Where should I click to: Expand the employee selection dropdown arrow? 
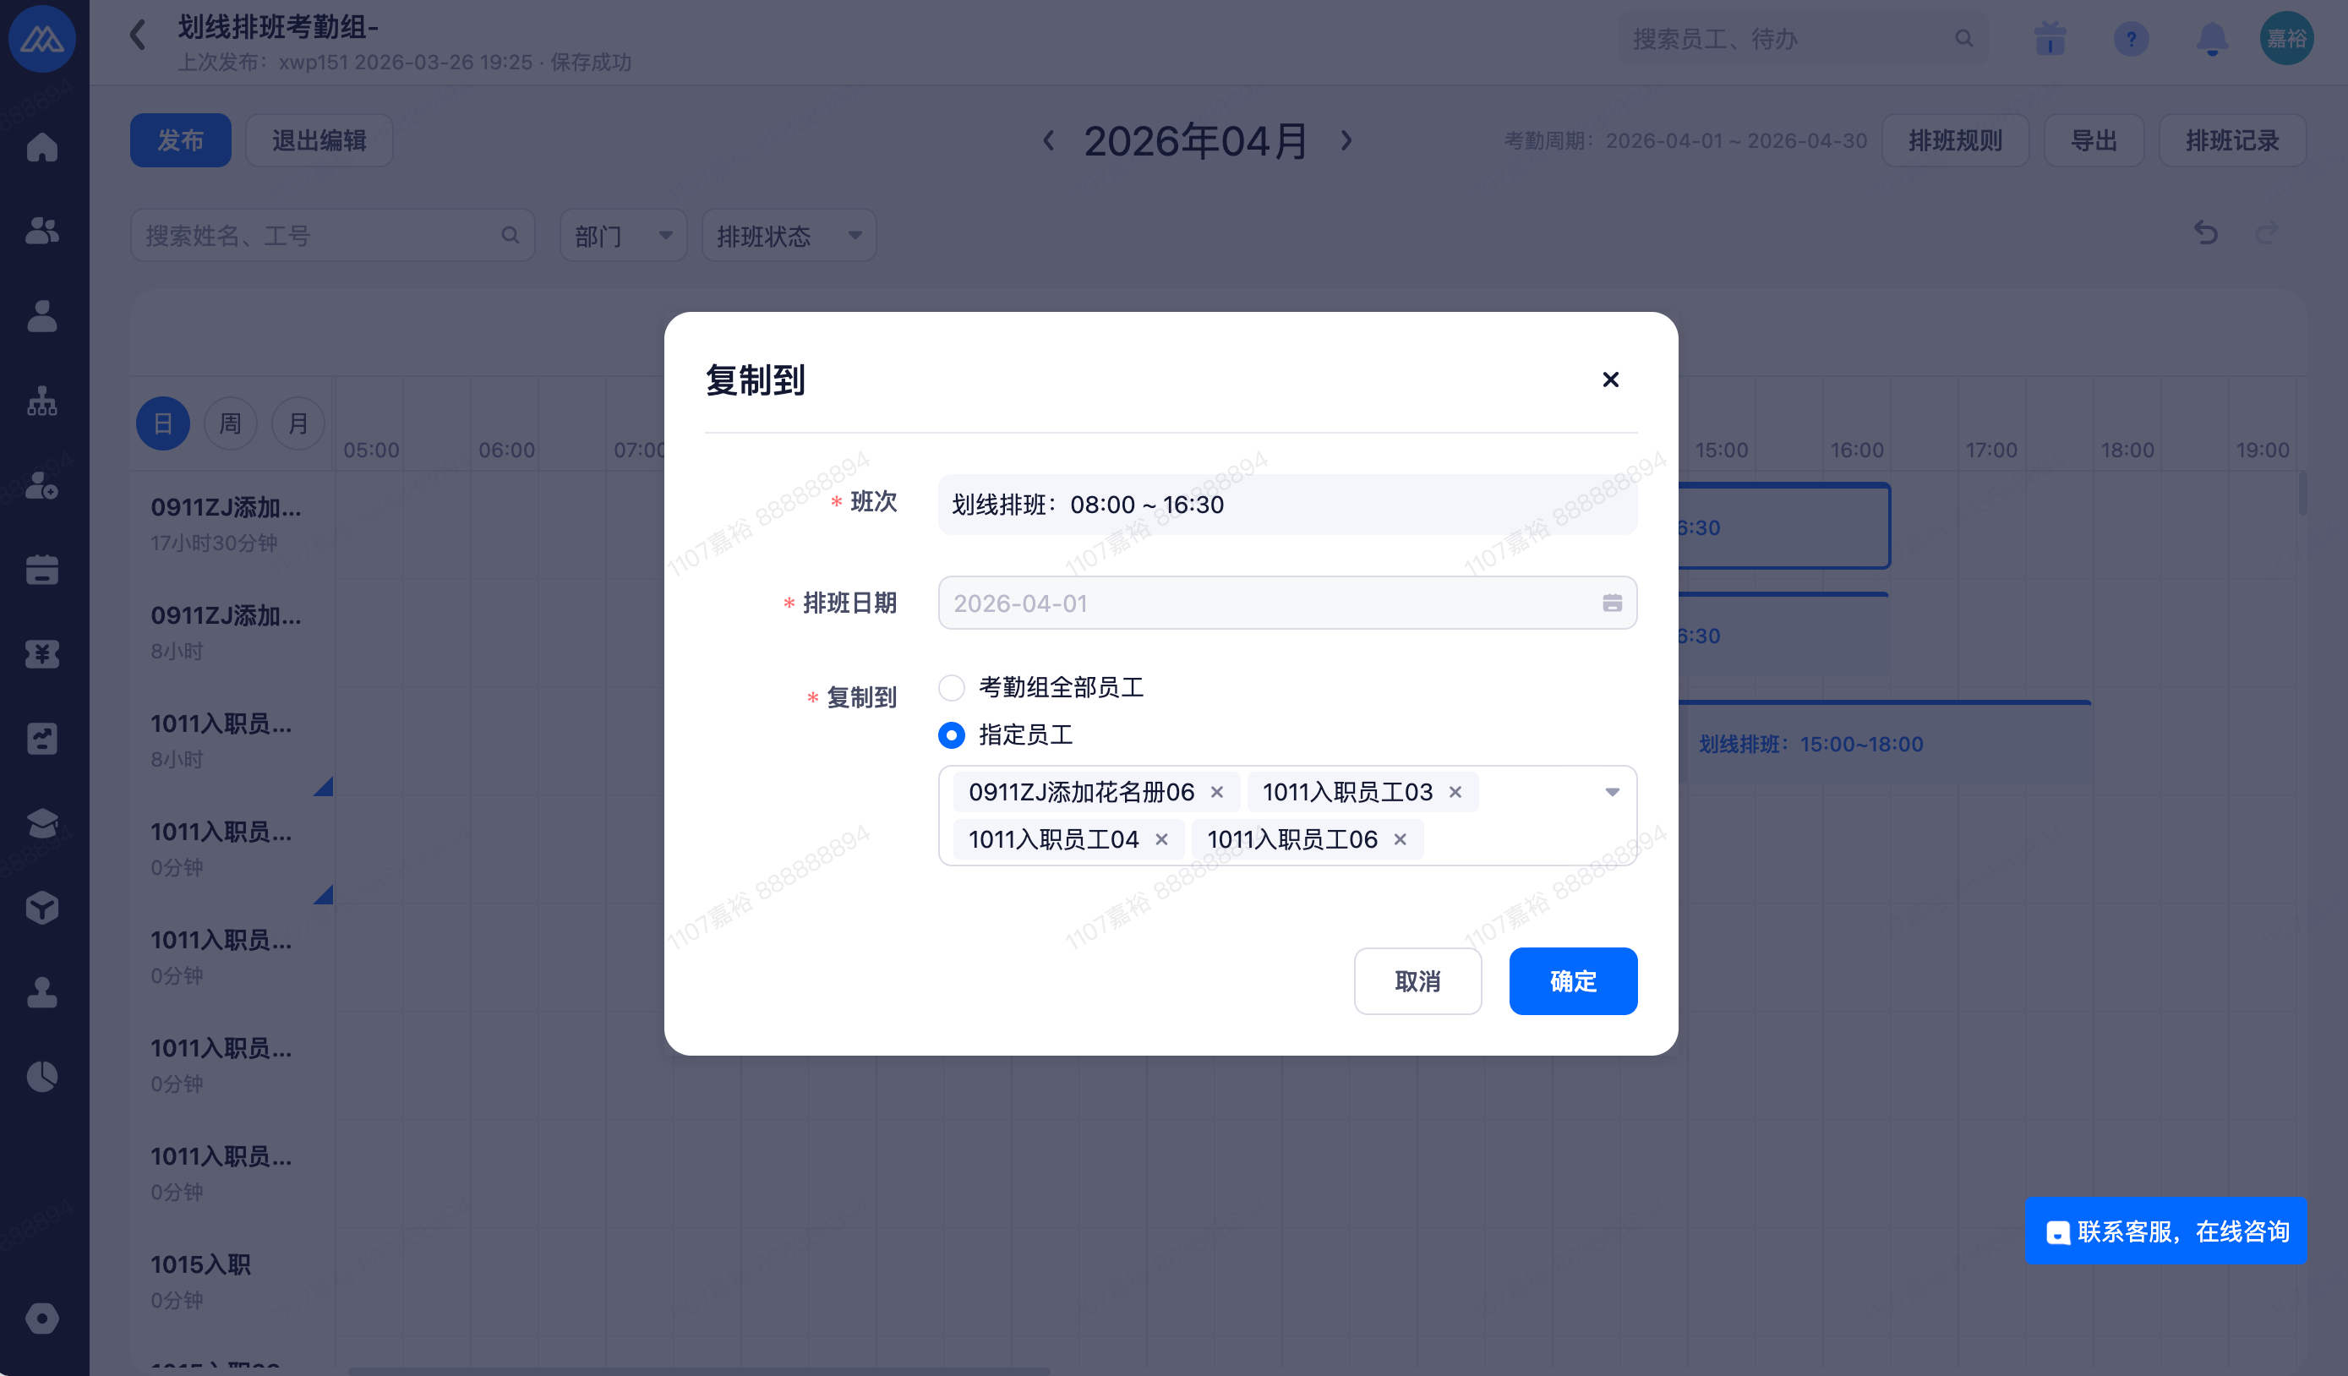1612,792
